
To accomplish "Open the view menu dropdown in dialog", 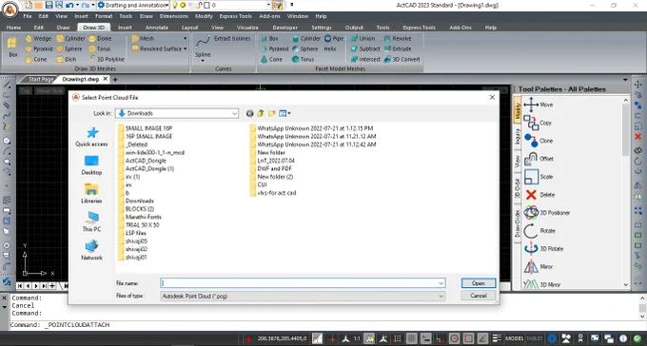I will [x=284, y=113].
